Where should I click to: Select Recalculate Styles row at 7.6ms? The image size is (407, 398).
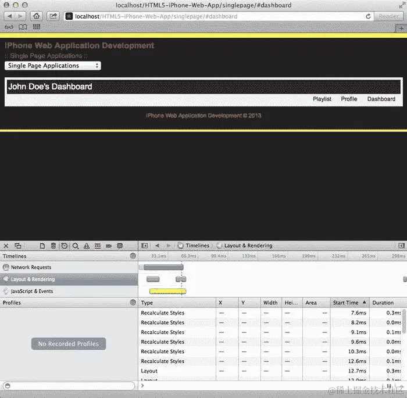pyautogui.click(x=271, y=313)
